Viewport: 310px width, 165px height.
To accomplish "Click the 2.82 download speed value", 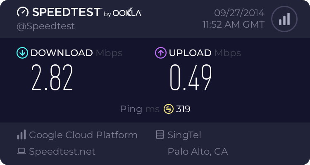I will pos(52,78).
